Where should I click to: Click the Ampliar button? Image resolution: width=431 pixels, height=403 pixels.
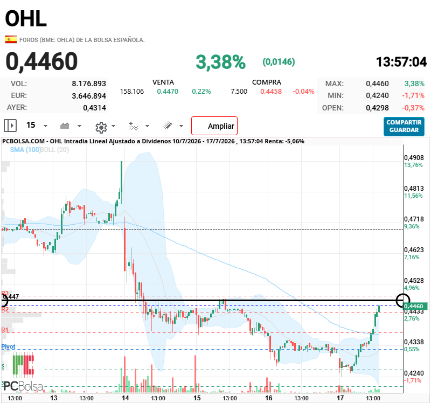pyautogui.click(x=214, y=126)
